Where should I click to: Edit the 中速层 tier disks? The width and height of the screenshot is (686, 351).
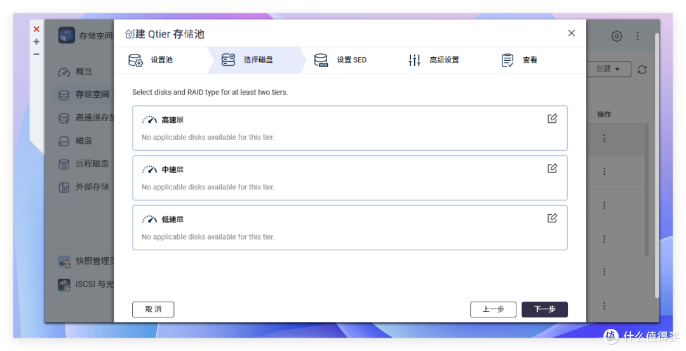(552, 169)
